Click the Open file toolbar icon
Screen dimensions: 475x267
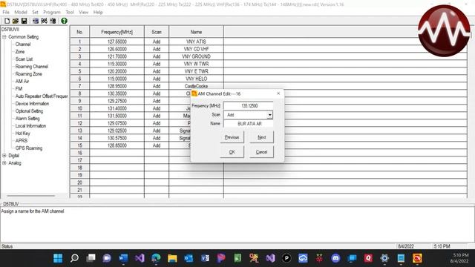coord(16,21)
